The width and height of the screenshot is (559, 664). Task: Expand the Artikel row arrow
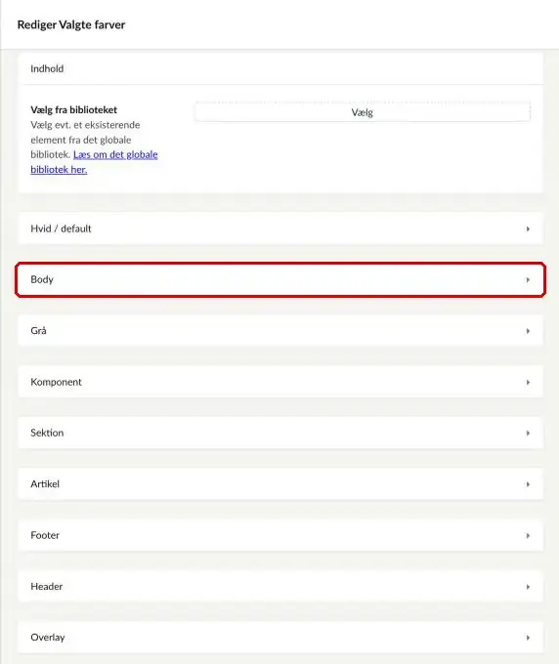tap(528, 484)
